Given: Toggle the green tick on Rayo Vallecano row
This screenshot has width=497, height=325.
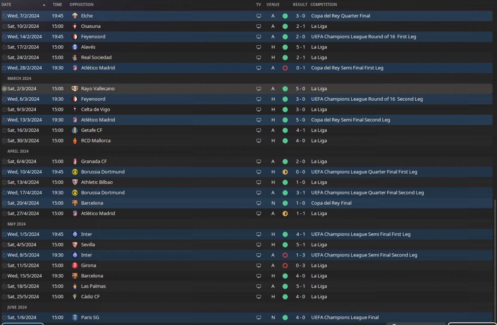Looking at the screenshot, I should pyautogui.click(x=4, y=89).
